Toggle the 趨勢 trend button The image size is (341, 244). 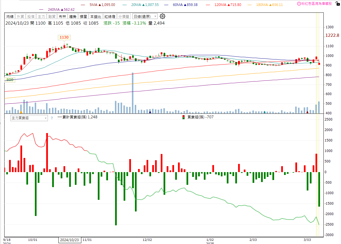coord(73,17)
